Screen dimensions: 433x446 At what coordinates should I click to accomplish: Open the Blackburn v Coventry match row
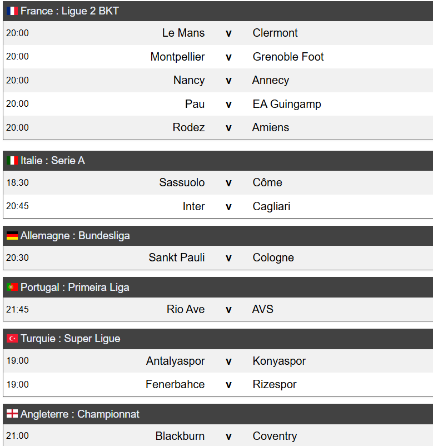[x=228, y=437]
